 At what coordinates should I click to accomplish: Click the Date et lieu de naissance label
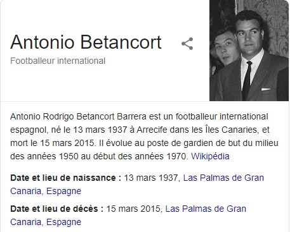coord(65,178)
